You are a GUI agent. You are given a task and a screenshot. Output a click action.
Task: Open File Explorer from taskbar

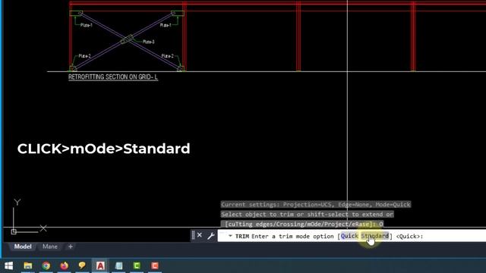(x=28, y=265)
